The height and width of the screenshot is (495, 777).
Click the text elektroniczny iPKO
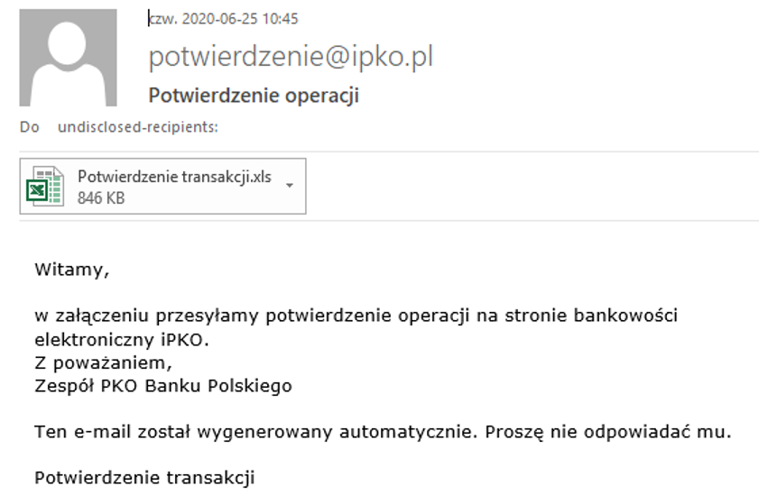click(122, 340)
